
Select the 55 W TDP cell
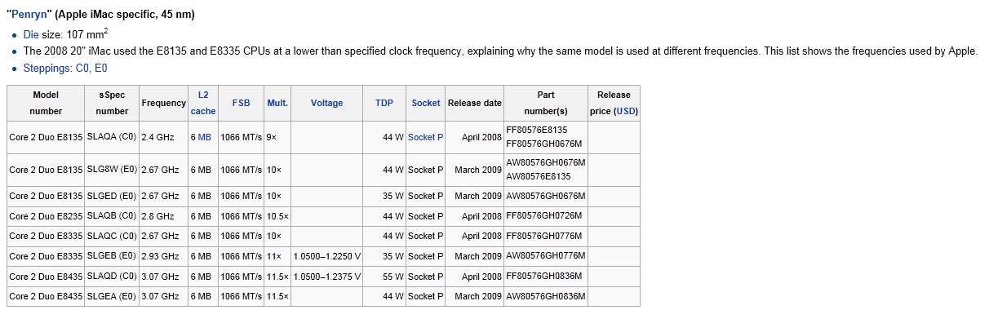click(384, 276)
